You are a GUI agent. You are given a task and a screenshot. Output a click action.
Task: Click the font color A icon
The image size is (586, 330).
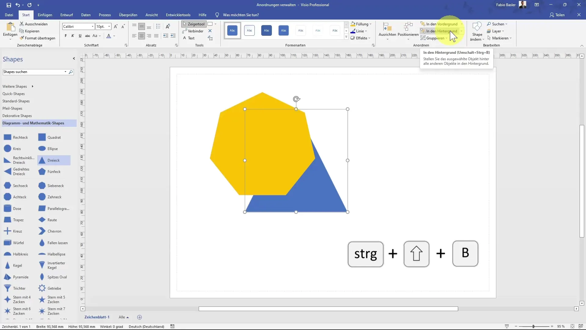coord(109,36)
